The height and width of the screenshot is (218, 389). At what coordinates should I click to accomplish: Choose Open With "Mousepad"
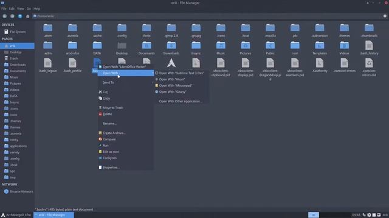tap(181, 85)
